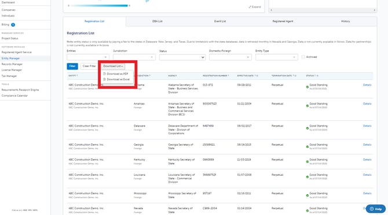Switch to the History tab

(x=346, y=21)
